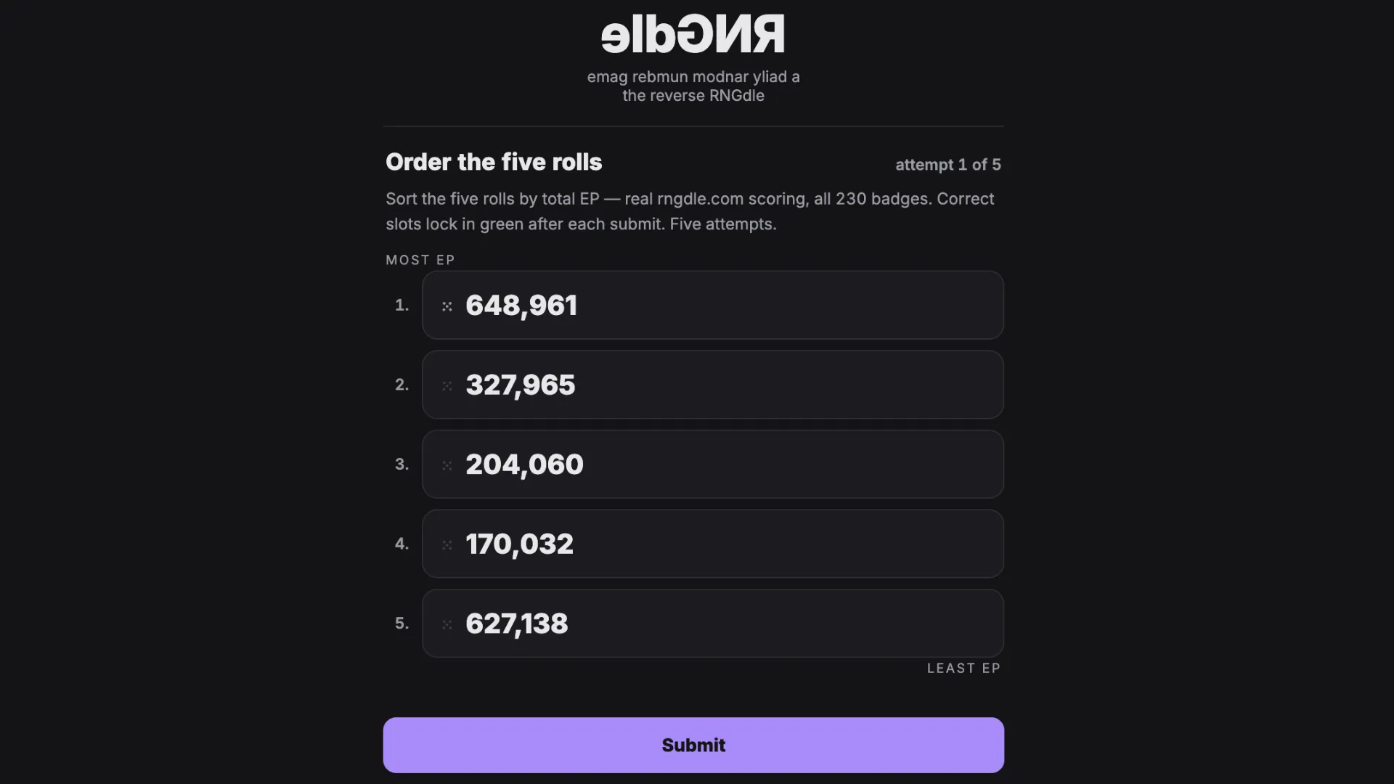
Task: Select the 170,032 roll card
Action: 713,544
